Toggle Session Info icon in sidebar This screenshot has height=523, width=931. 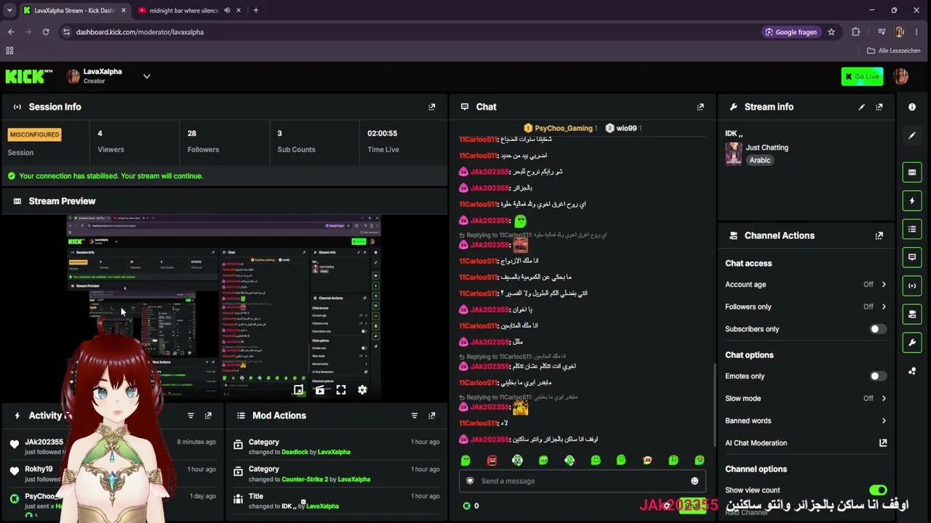912,285
